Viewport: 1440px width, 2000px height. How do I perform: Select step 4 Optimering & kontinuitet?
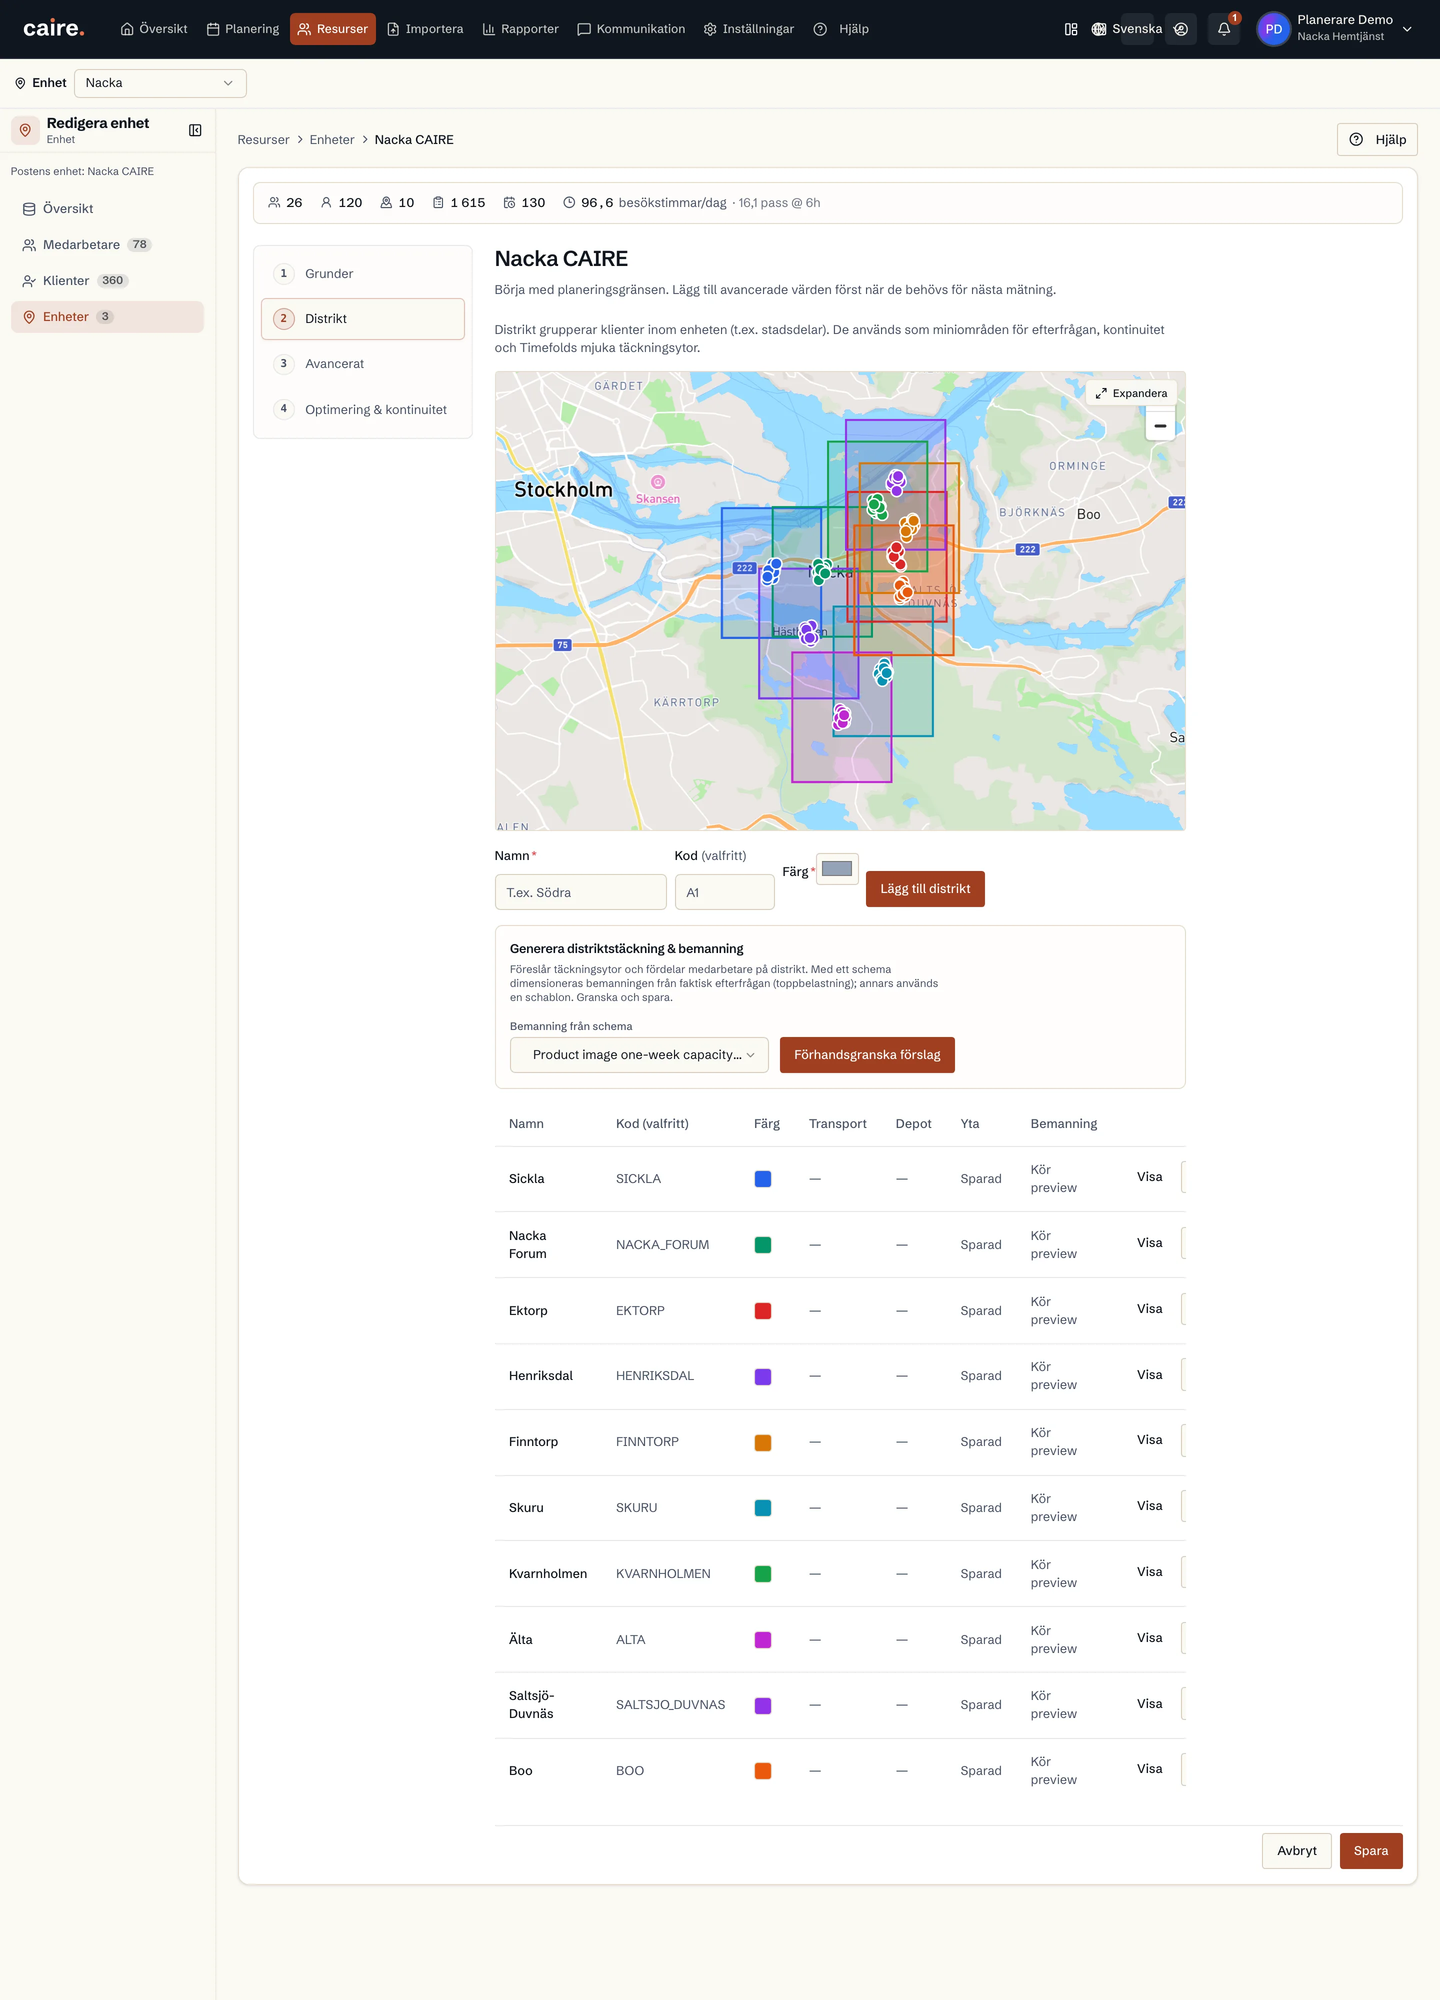click(x=362, y=409)
